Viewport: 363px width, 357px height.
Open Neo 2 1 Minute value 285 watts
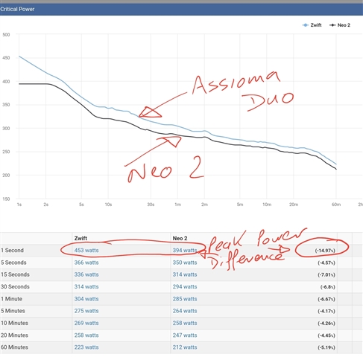pos(185,299)
